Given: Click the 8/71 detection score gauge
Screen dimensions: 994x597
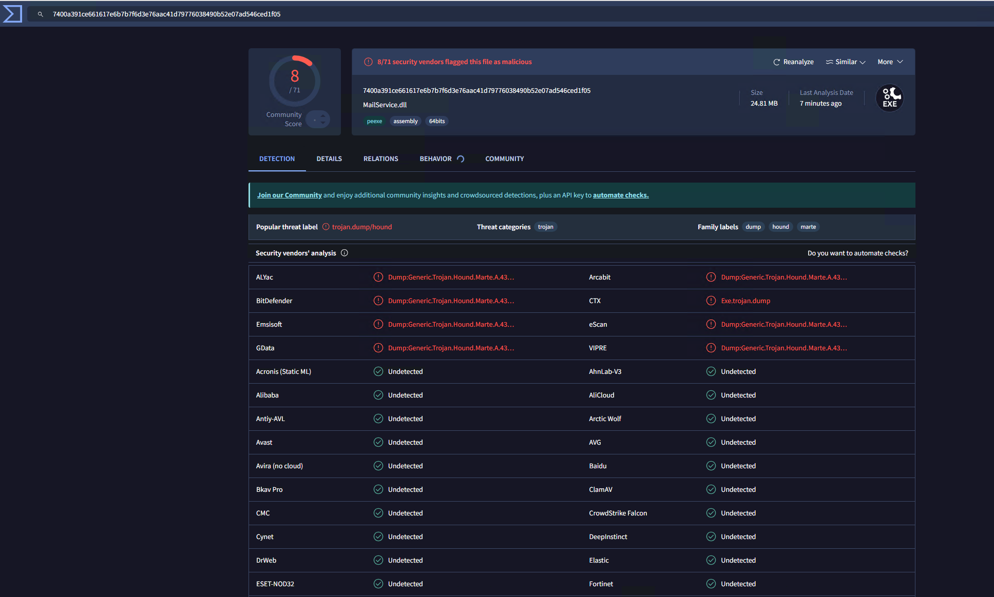Looking at the screenshot, I should click(x=295, y=81).
